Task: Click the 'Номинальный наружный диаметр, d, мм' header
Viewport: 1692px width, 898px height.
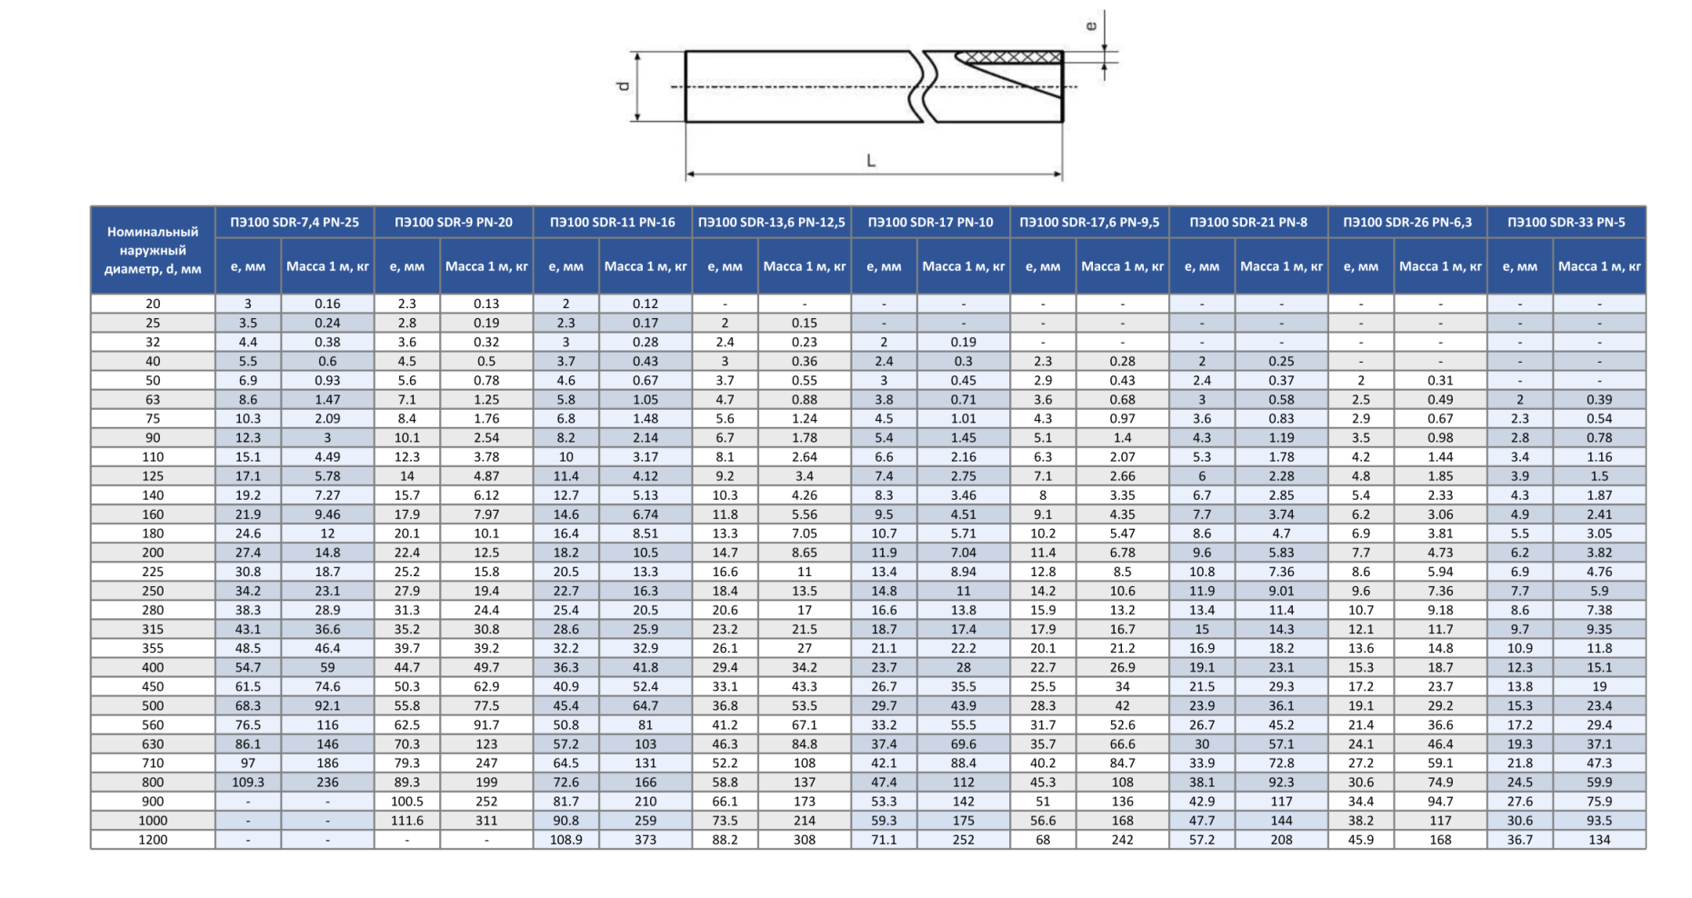Action: (x=153, y=250)
